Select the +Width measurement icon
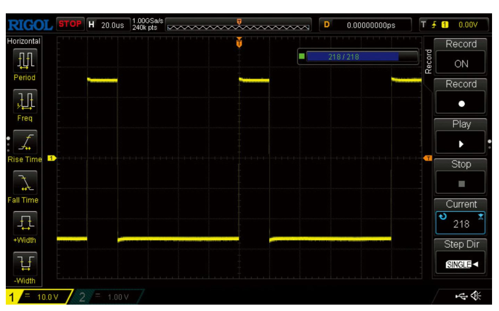 pyautogui.click(x=25, y=223)
